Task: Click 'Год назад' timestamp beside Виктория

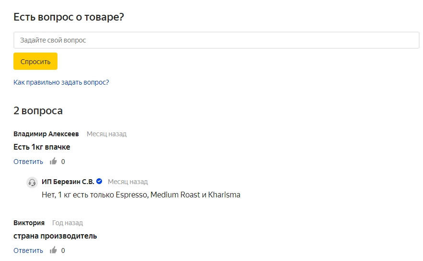Action: click(x=68, y=223)
